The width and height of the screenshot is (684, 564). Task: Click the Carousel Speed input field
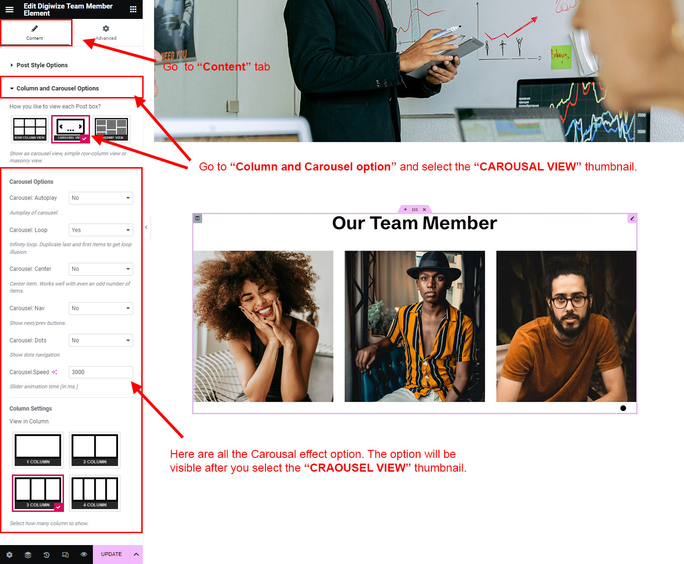[x=101, y=372]
